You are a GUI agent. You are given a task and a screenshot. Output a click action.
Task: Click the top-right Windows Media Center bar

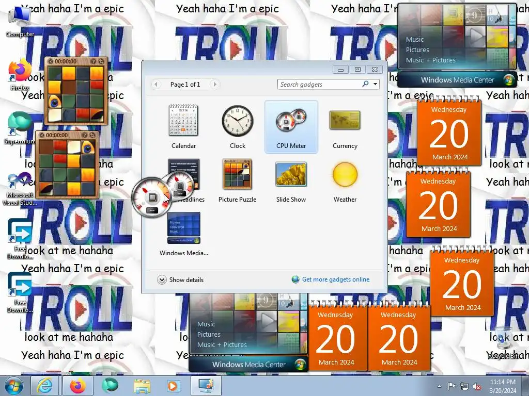point(457,80)
